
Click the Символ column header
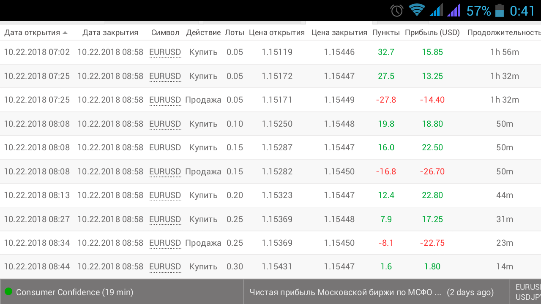pos(165,33)
